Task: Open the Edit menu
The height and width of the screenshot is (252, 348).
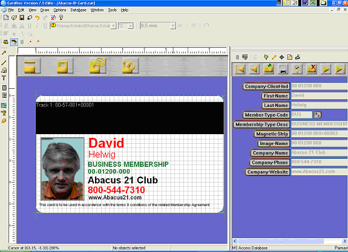Action: 21,10
